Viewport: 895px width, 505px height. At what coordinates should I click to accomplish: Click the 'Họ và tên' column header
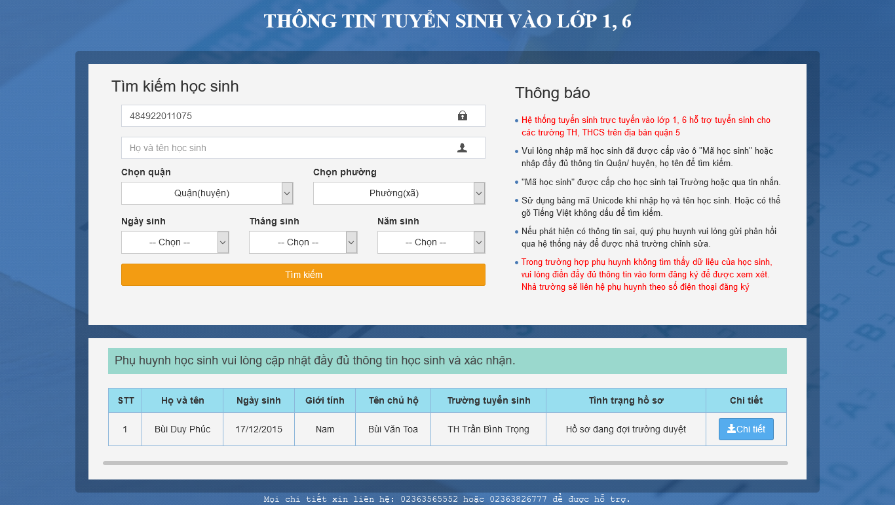183,400
